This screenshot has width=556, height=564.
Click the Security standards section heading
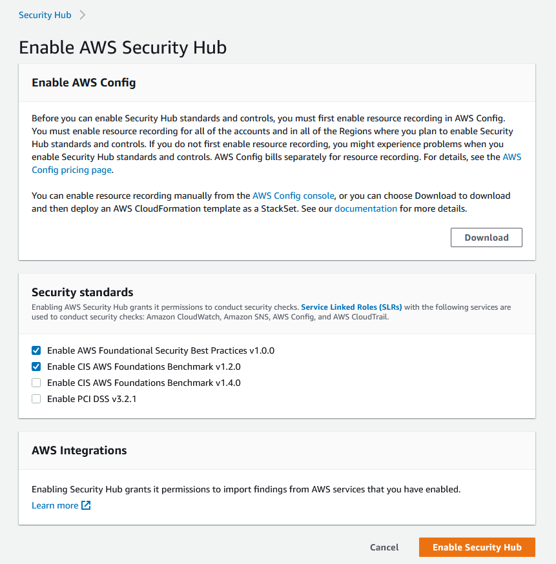82,292
